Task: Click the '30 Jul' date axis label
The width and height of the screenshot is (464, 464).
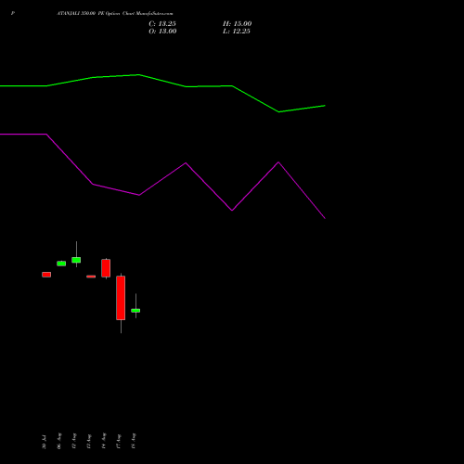Action: click(44, 442)
